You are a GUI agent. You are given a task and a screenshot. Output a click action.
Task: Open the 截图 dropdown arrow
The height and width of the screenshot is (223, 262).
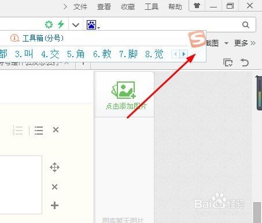pos(227,43)
